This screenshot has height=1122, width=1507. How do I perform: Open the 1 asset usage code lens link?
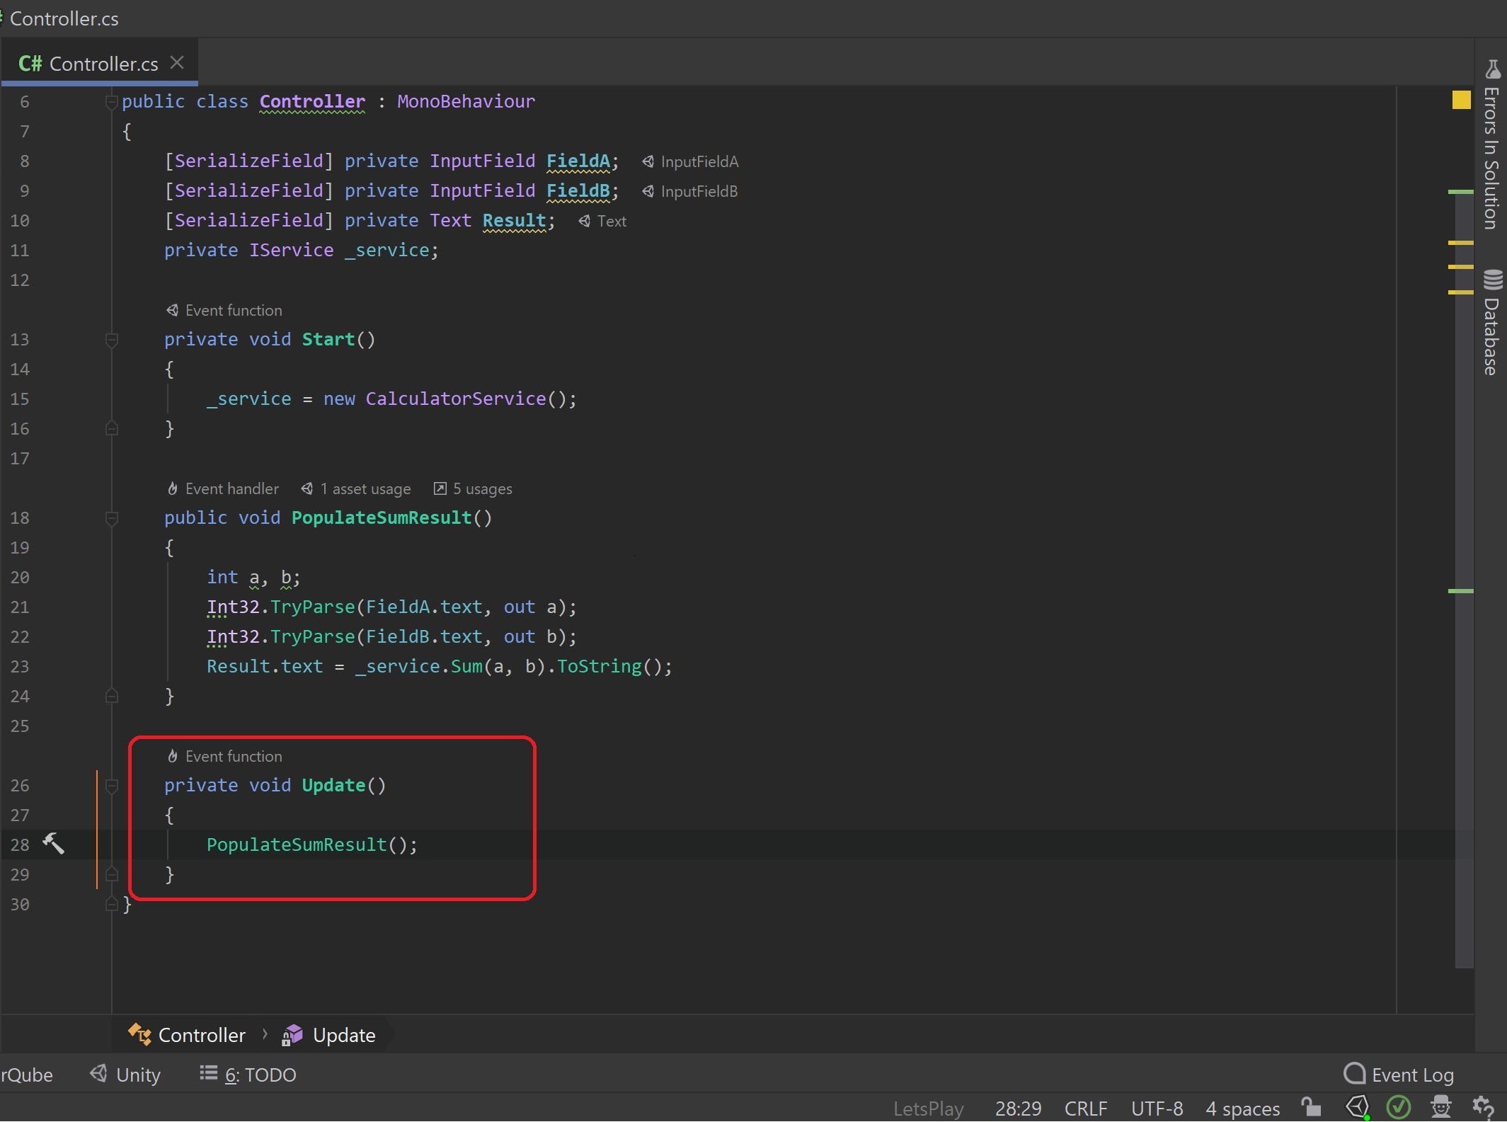tap(355, 488)
